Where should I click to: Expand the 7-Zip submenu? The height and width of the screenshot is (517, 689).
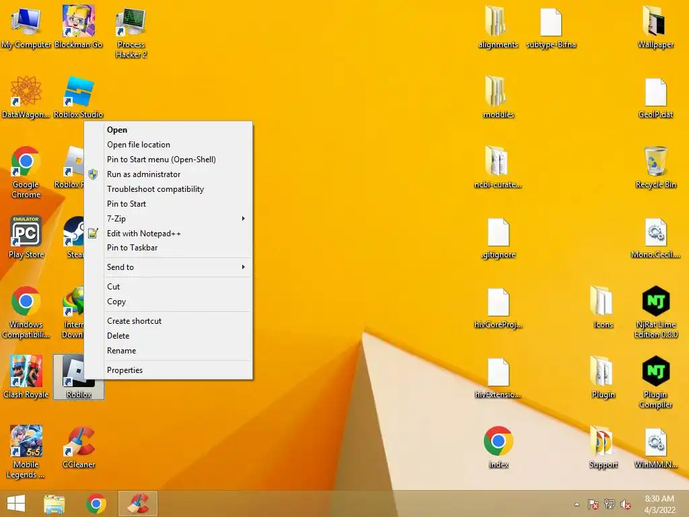[x=178, y=219]
